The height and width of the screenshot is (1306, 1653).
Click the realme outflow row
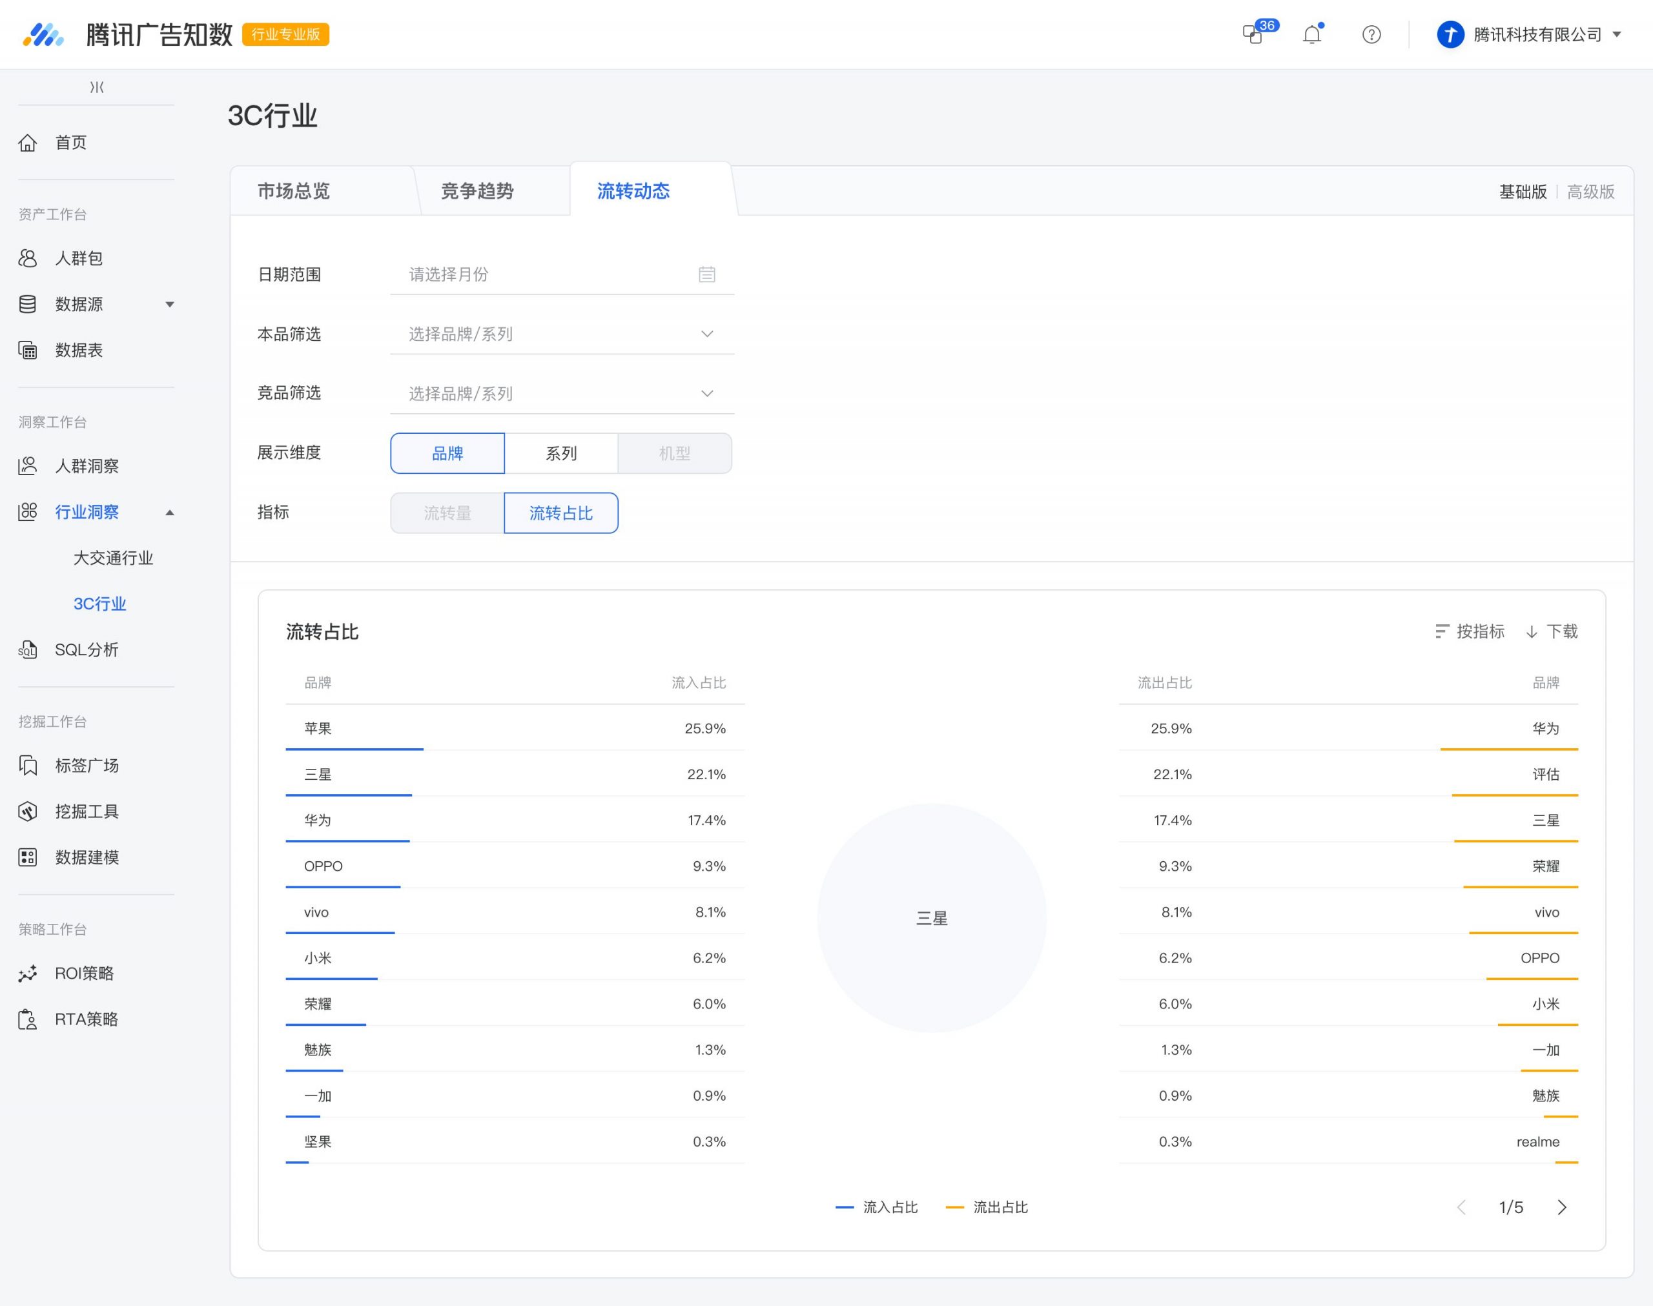tap(1349, 1141)
